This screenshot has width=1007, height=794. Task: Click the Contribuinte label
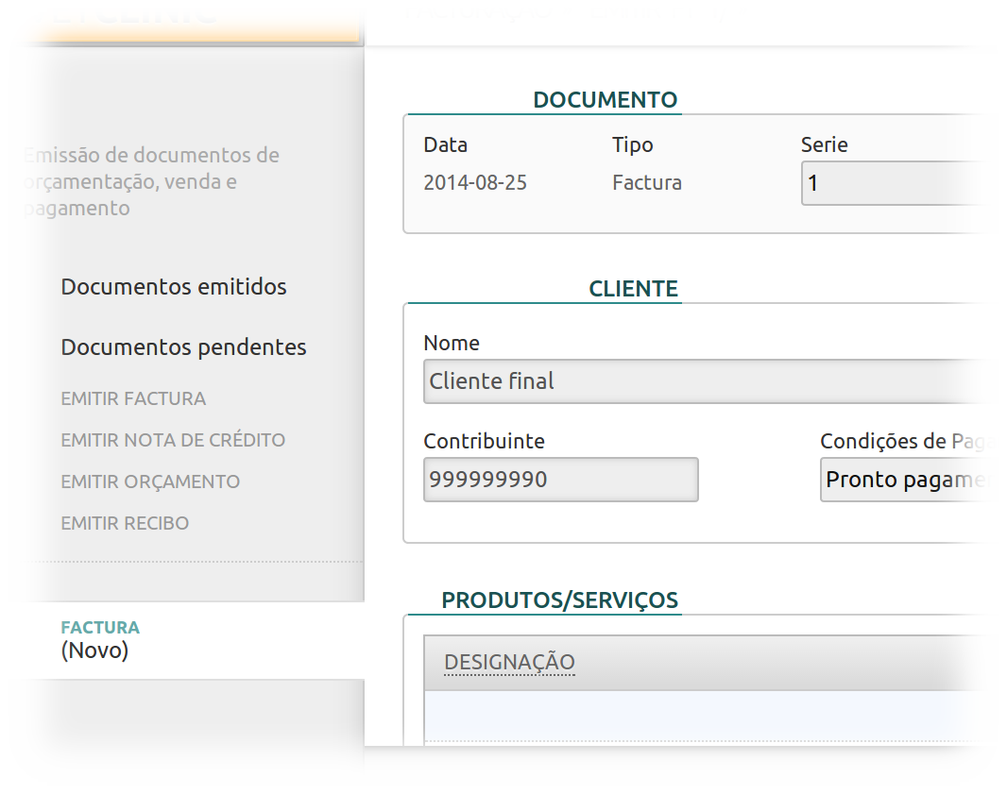click(x=484, y=441)
